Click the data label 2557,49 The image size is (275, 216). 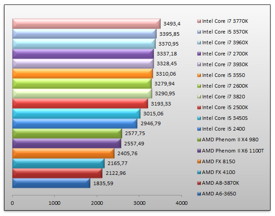point(134,144)
